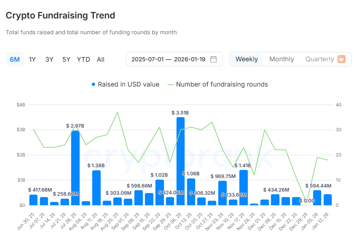
Task: Show All time range data
Action: click(100, 59)
